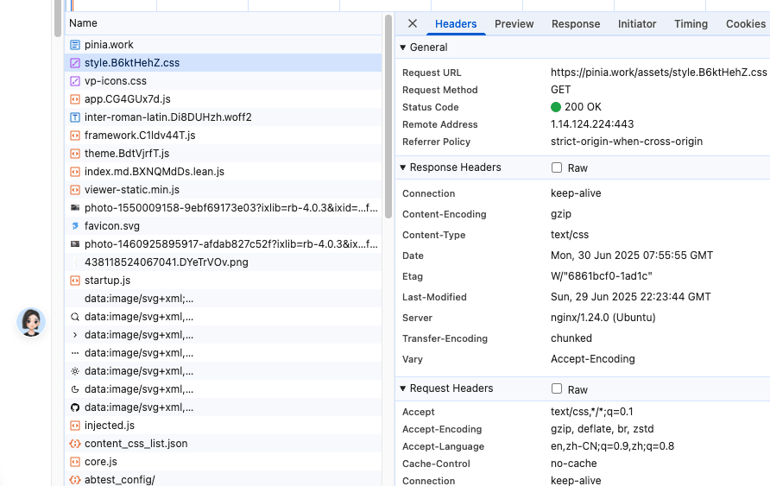Click the inter-roman-latin font file icon

click(x=75, y=117)
